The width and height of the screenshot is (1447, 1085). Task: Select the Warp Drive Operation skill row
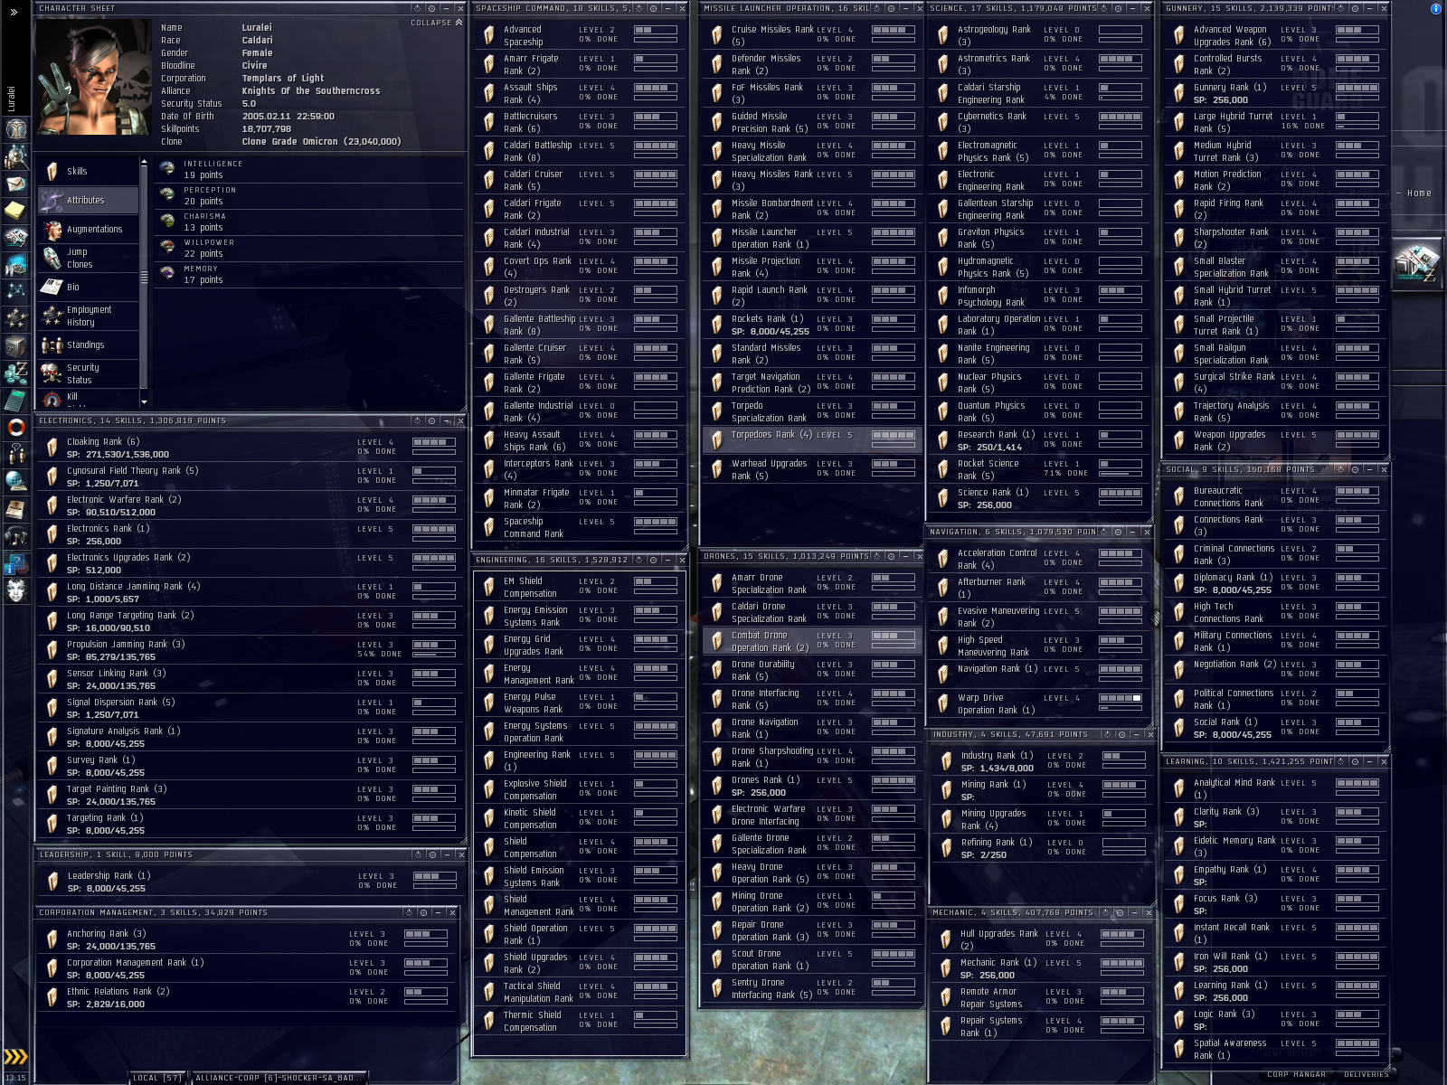coord(1039,703)
